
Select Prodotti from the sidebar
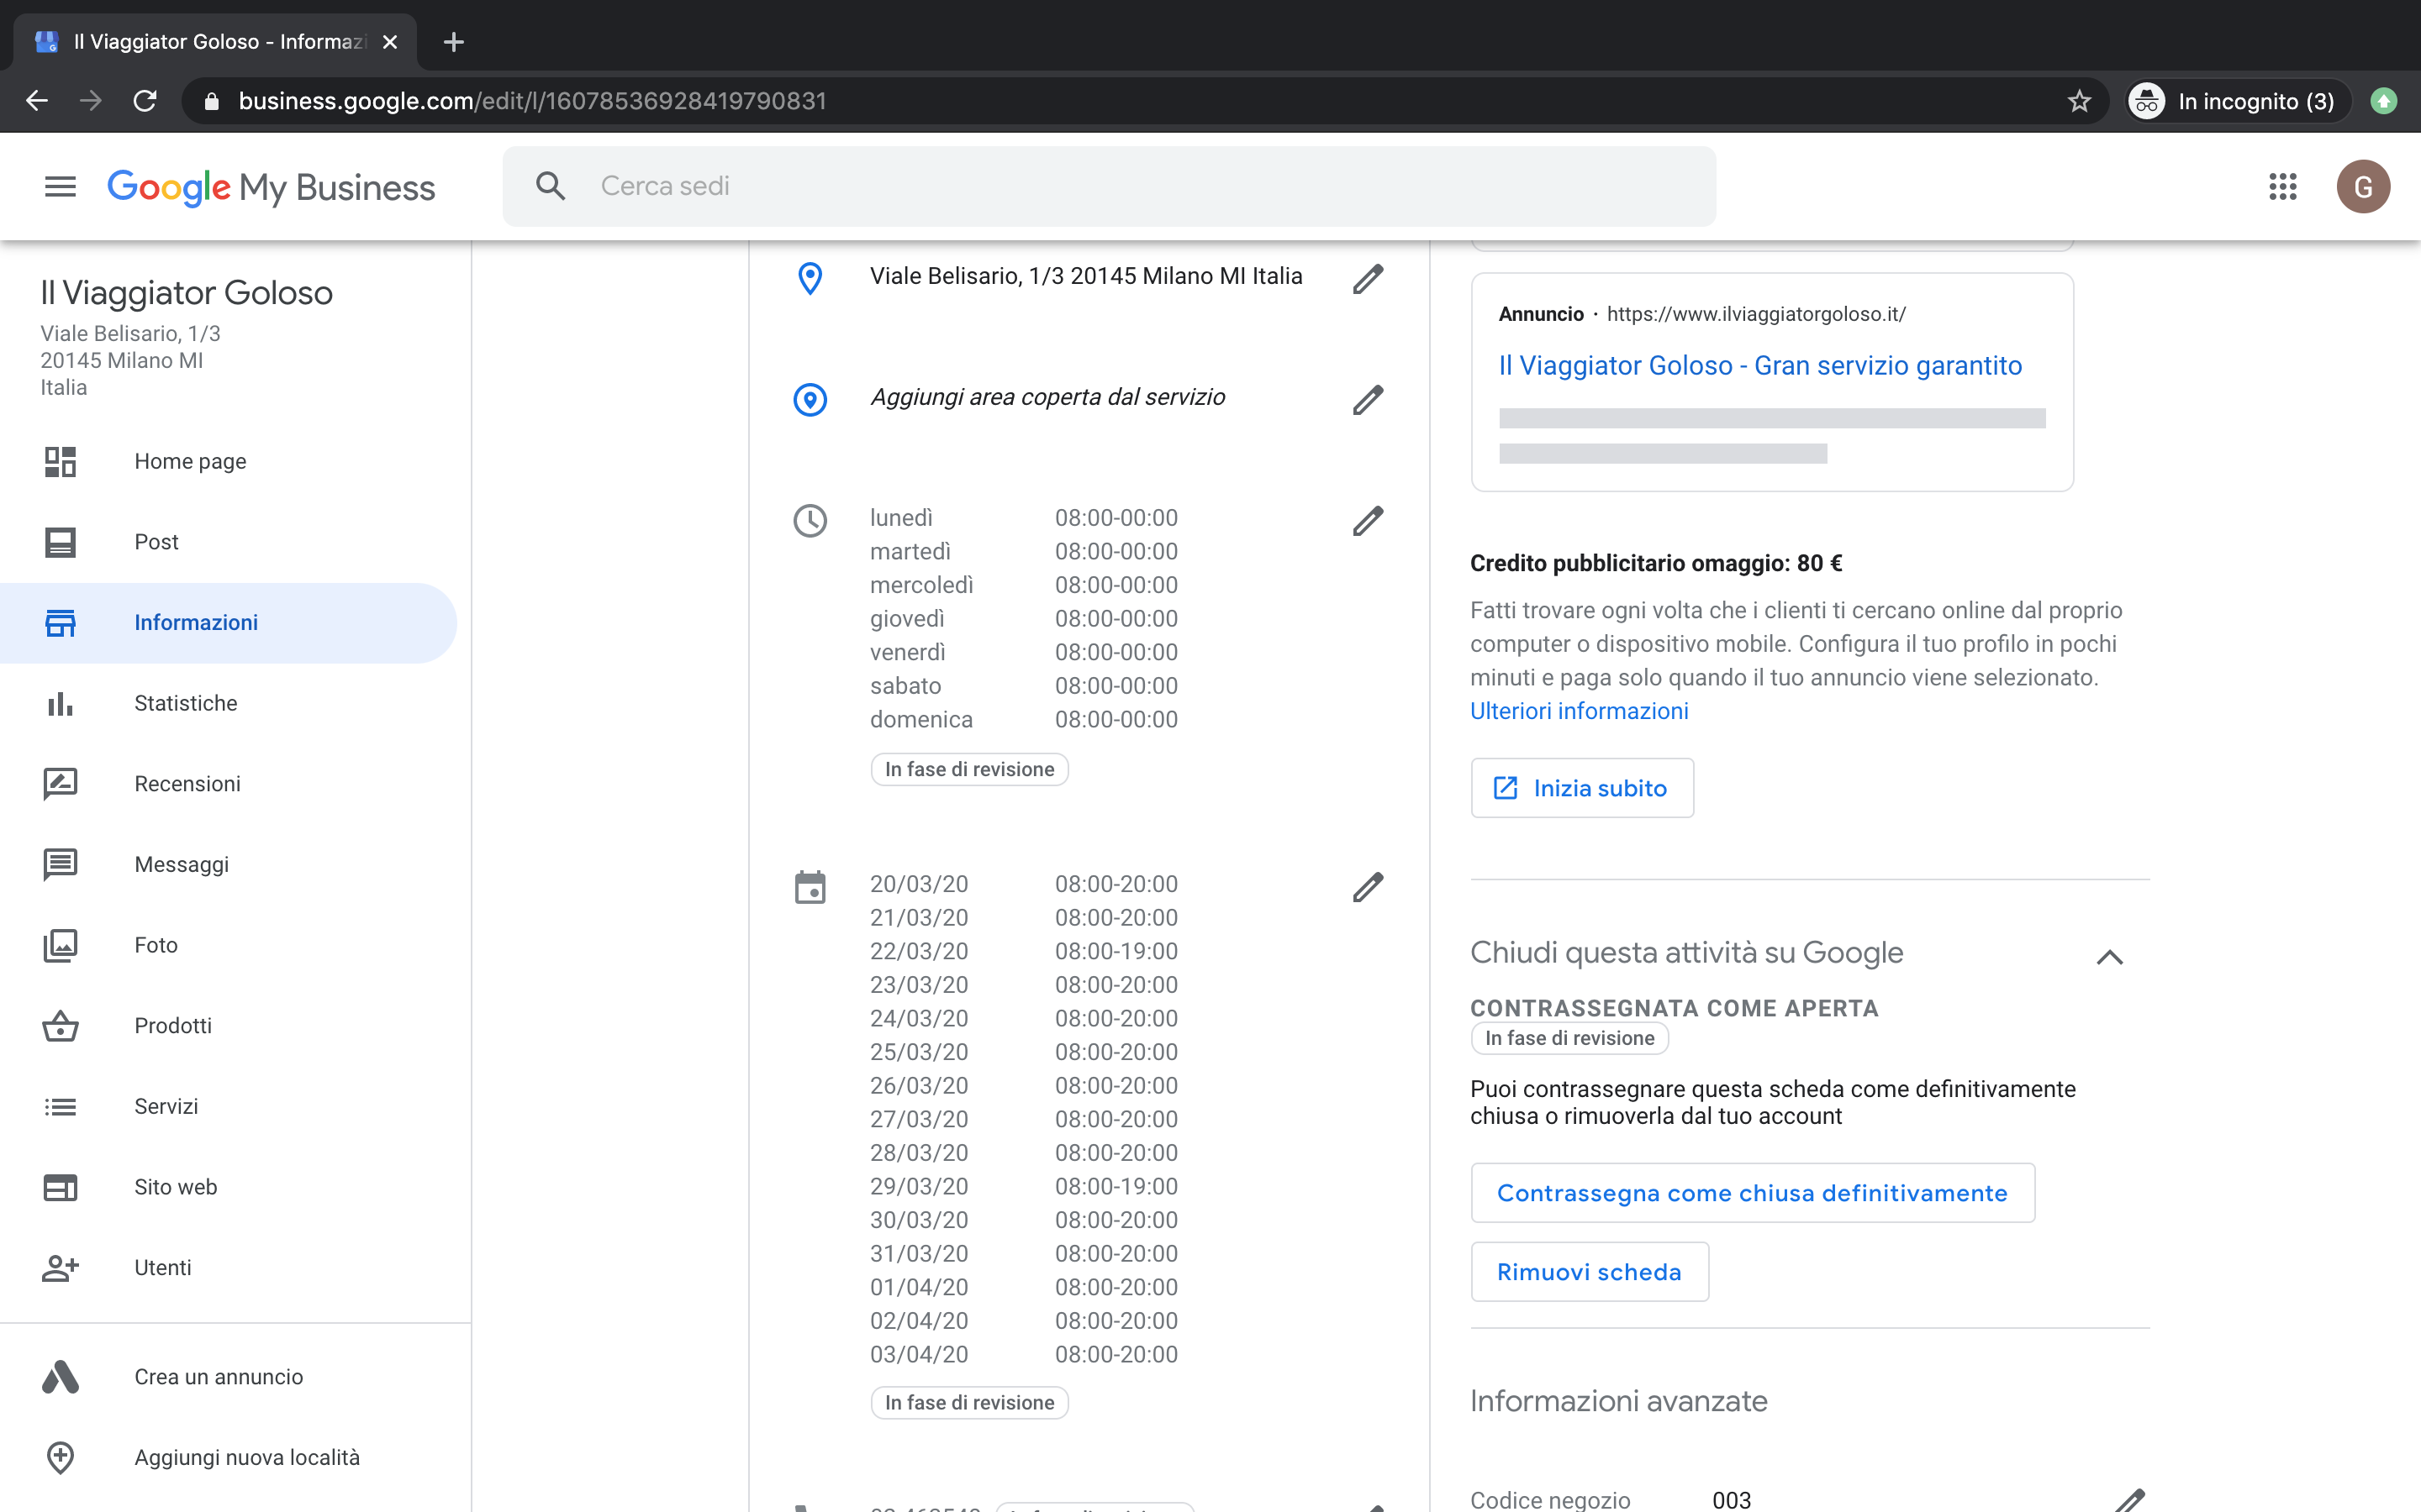[173, 1026]
